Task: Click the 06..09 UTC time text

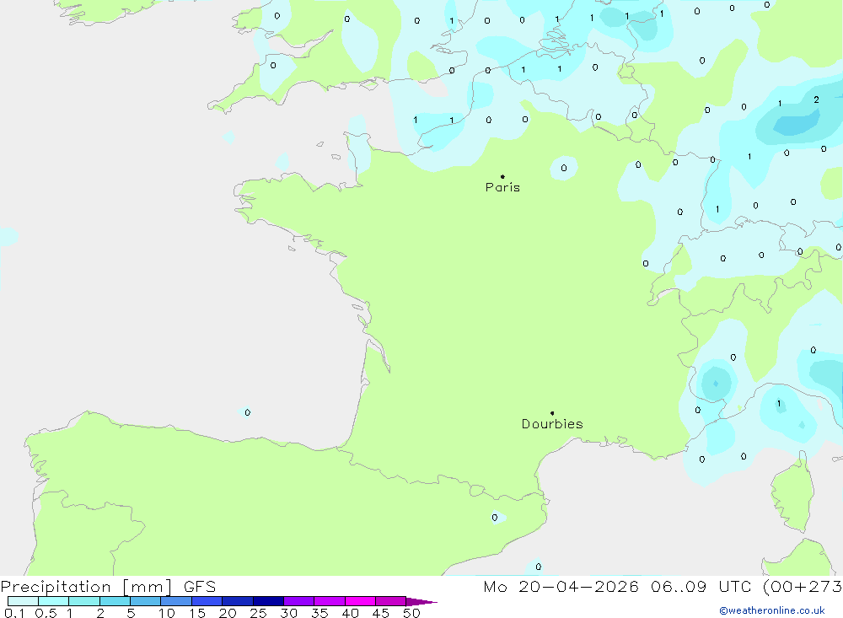Action: (701, 586)
